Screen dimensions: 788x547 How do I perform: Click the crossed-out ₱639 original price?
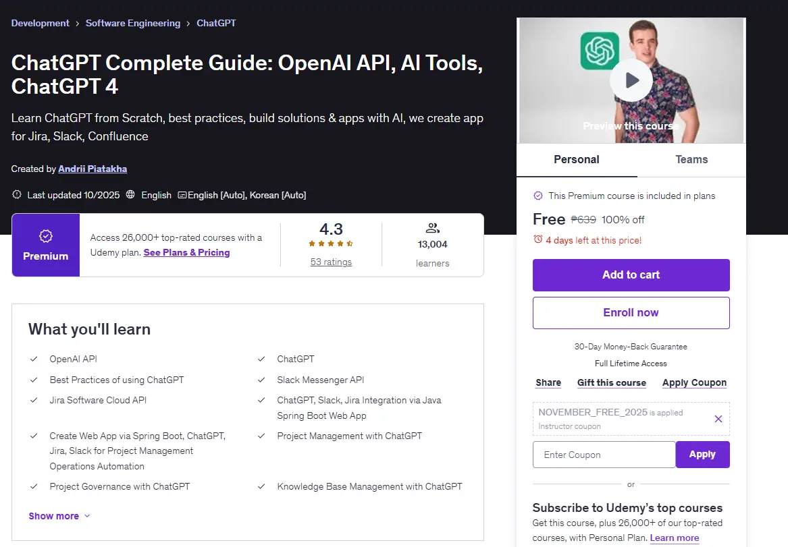pos(583,219)
